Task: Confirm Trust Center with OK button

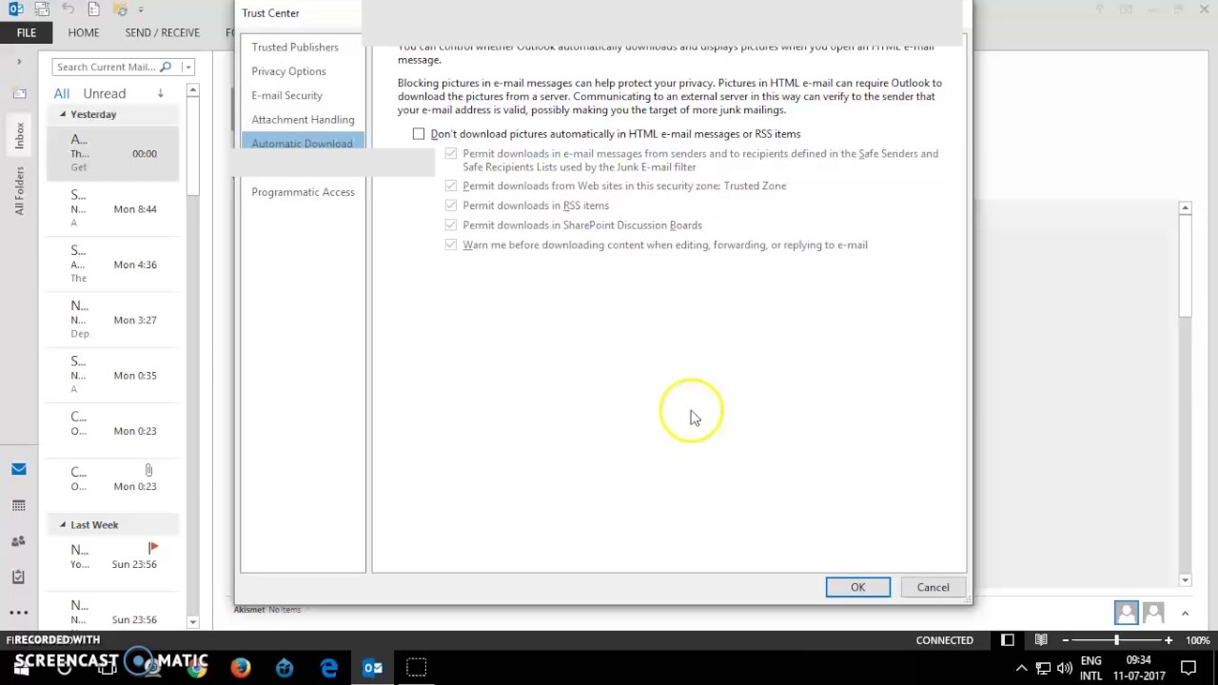Action: point(858,587)
